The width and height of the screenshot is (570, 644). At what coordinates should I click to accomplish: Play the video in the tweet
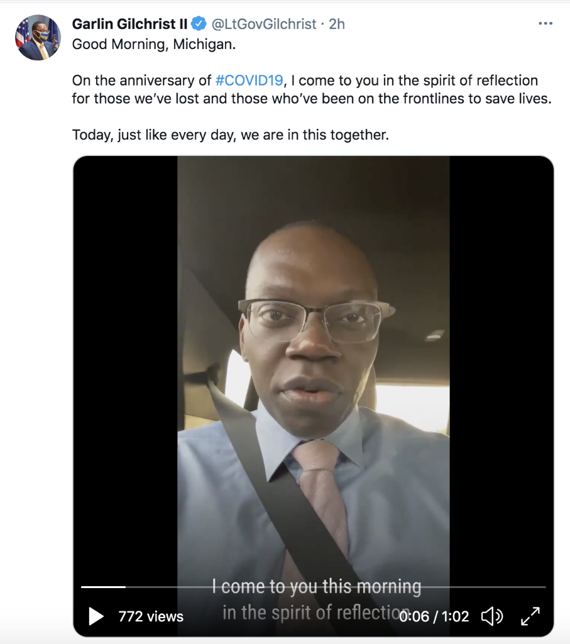pyautogui.click(x=96, y=616)
